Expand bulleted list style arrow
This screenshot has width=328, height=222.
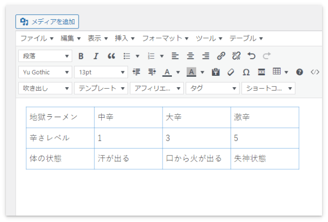pos(137,56)
